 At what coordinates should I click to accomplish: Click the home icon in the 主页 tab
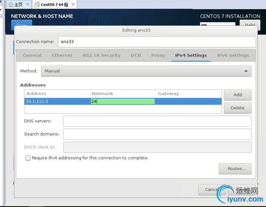[x=11, y=4]
